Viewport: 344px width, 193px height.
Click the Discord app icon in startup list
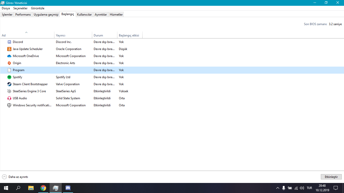point(9,42)
